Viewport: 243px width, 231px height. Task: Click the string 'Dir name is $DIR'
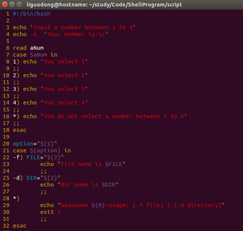pos(88,185)
